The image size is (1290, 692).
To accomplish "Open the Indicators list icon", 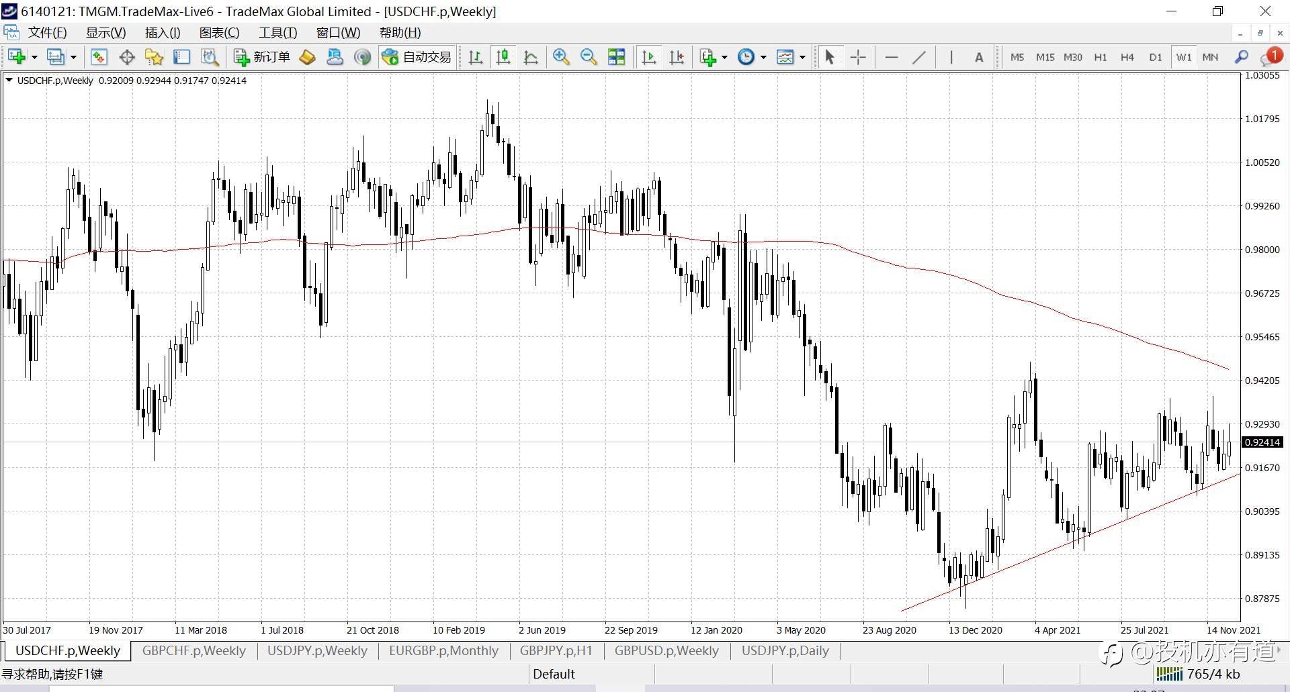I will (x=707, y=57).
